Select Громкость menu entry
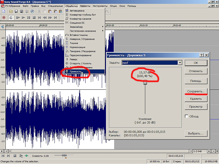 point(85,72)
